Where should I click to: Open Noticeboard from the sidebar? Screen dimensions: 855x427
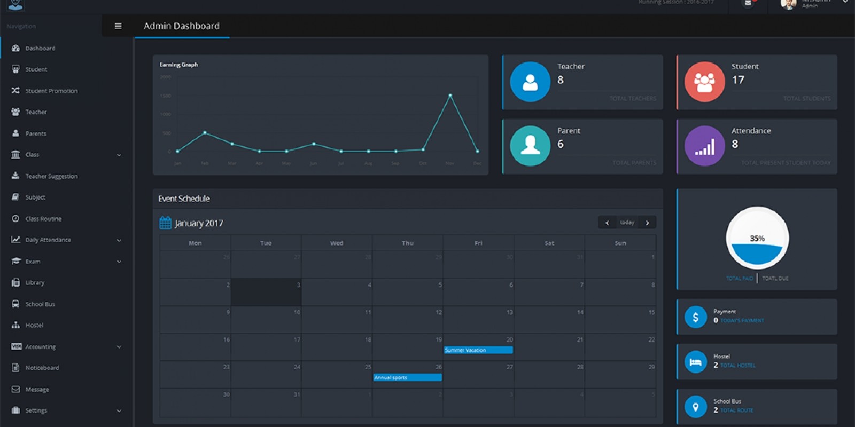(x=42, y=368)
